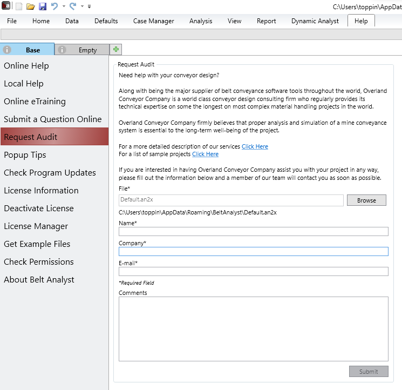Open the Defaults ribbon tab

tap(106, 21)
